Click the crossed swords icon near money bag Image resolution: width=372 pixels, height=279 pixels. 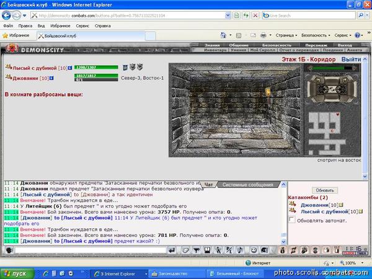(x=293, y=250)
